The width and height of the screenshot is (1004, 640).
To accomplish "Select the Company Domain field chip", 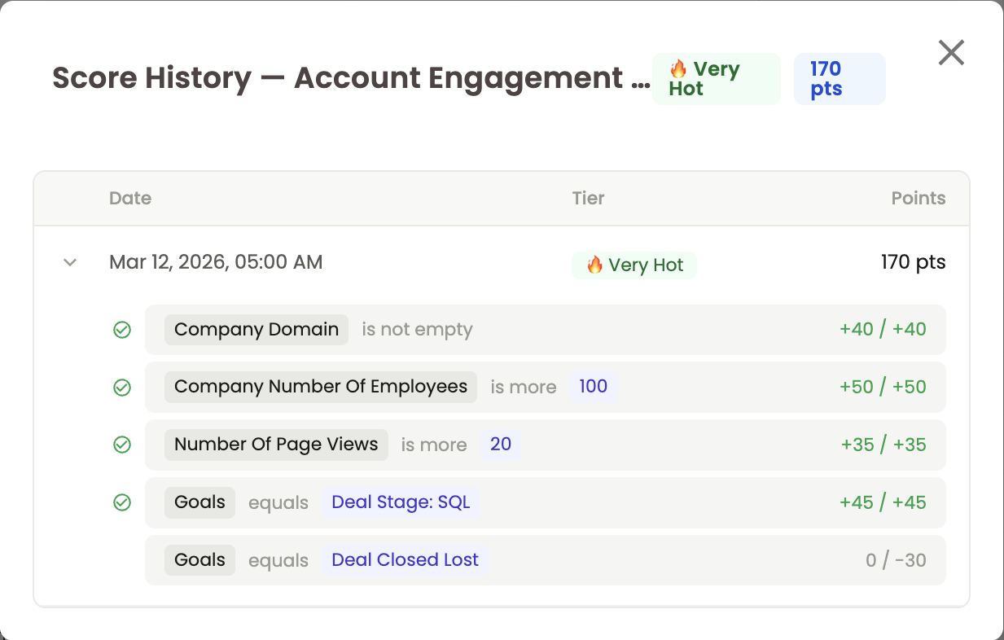I will (256, 330).
